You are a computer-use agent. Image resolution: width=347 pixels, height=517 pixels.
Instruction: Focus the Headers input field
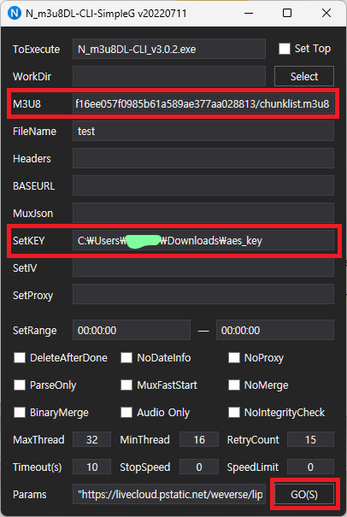tap(203, 158)
